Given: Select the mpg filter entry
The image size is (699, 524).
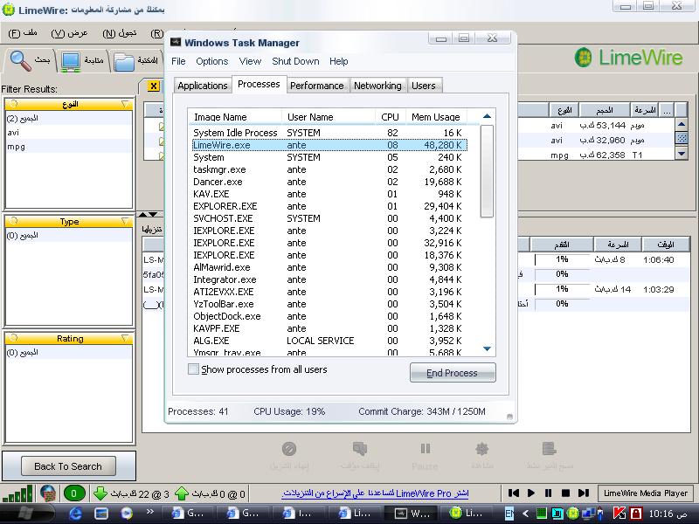Looking at the screenshot, I should (69, 147).
